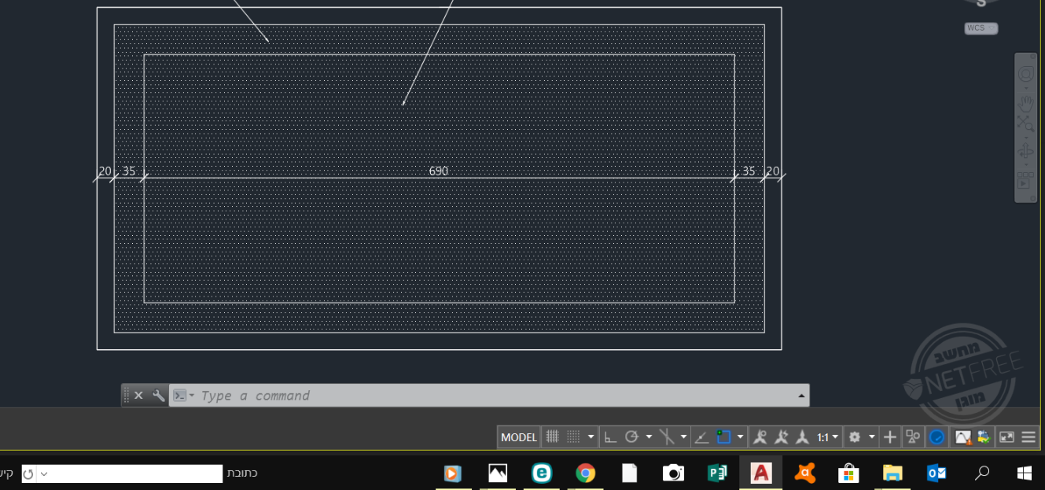Open the command line customize wrench
The image size is (1045, 490).
pyautogui.click(x=158, y=396)
